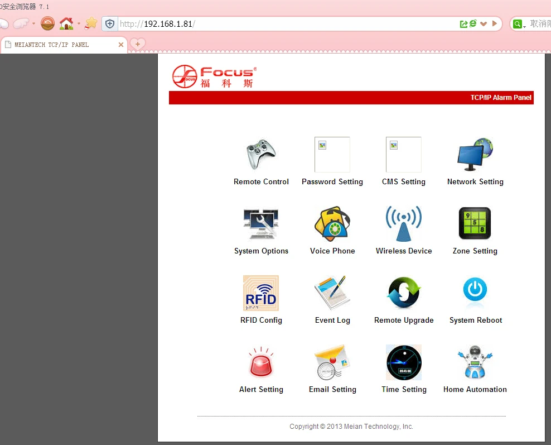Click the broken Password Setting image icon
Viewport: 551px width, 445px height.
[x=332, y=155]
